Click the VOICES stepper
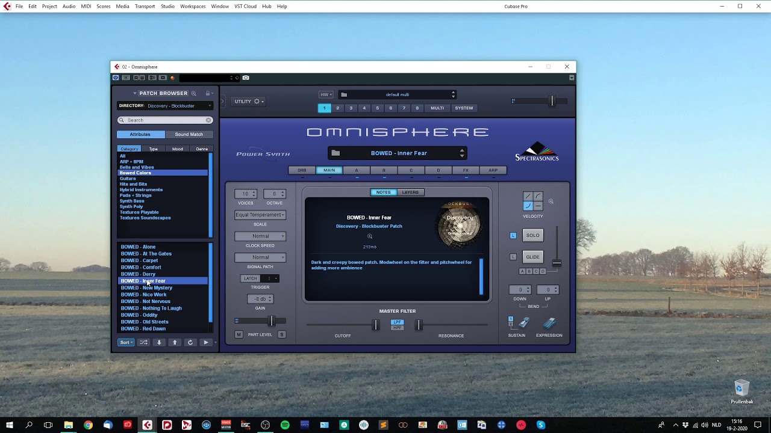 (246, 194)
